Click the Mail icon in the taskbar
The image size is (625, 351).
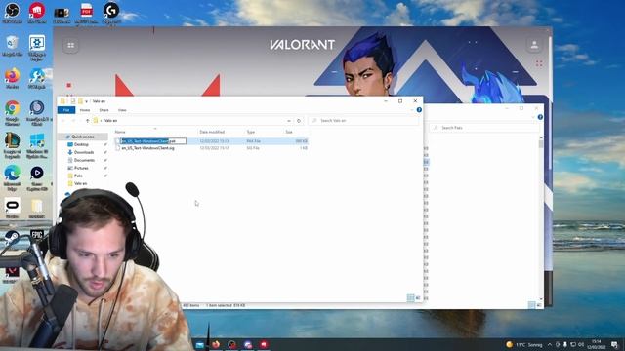click(199, 344)
